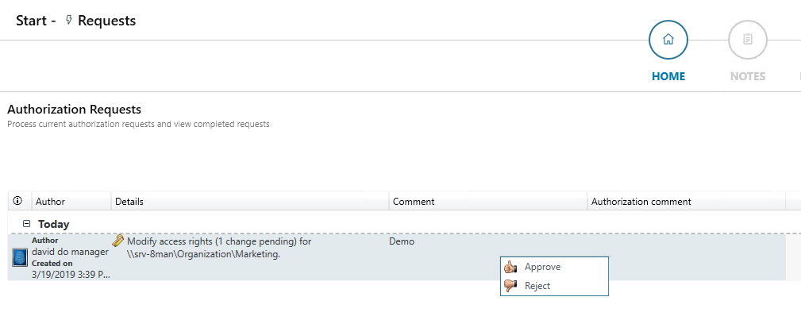This screenshot has width=801, height=324.
Task: Click the thumbs-down Reject icon
Action: (x=510, y=286)
